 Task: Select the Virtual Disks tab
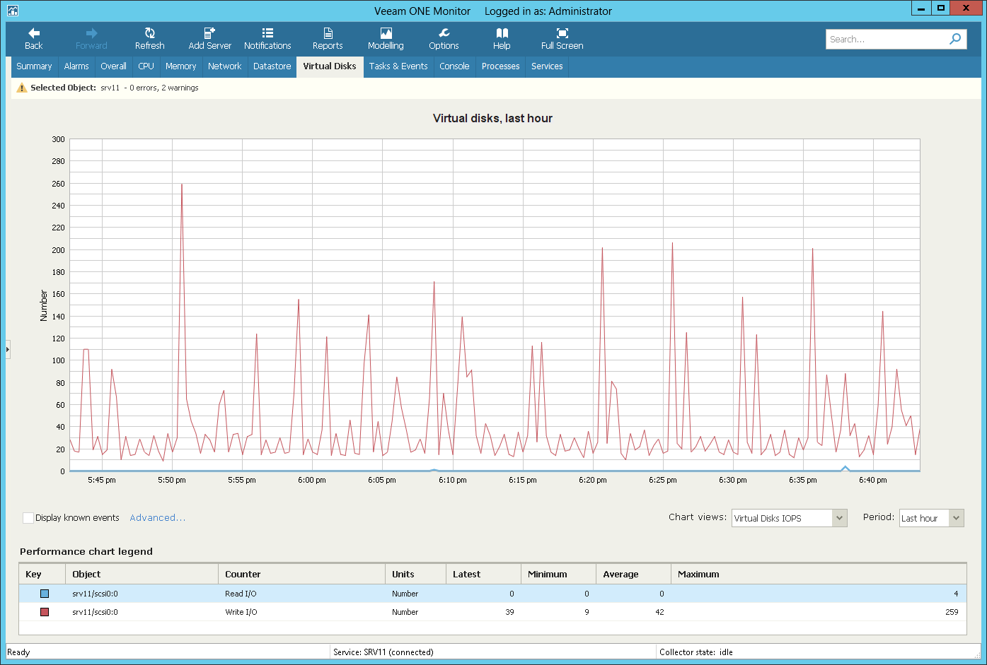330,66
